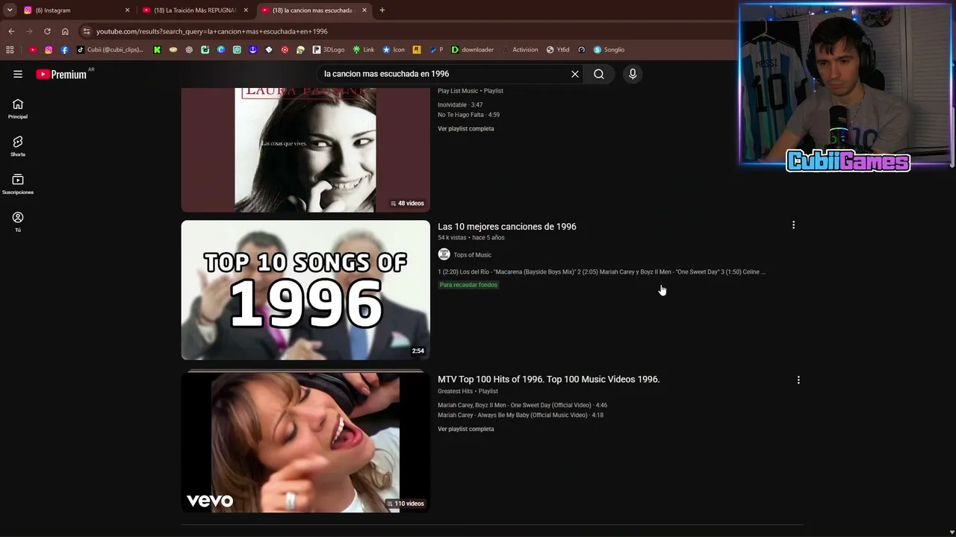
Task: Open Suscripciones in the sidebar
Action: [18, 184]
